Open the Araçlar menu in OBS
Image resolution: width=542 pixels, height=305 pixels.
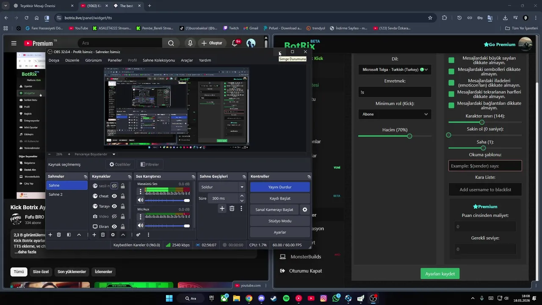187,60
